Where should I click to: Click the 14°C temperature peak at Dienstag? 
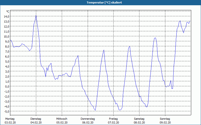click(36, 15)
